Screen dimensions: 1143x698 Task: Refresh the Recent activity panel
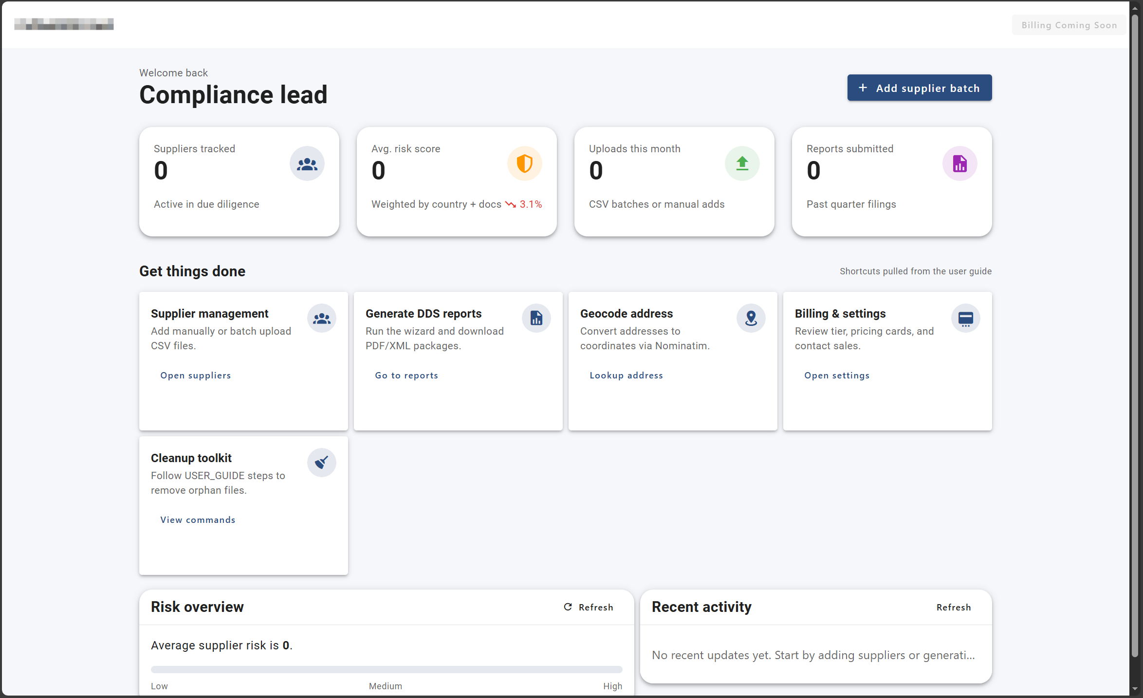tap(953, 607)
